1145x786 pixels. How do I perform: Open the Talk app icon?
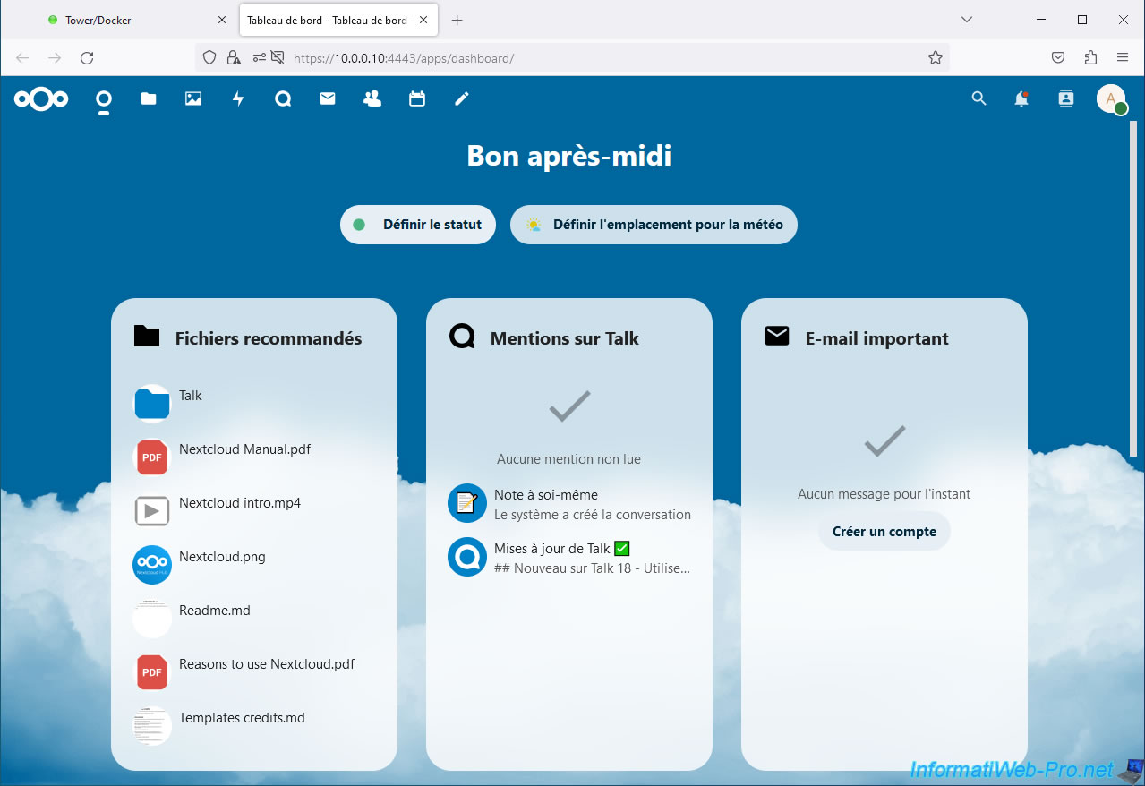tap(283, 98)
